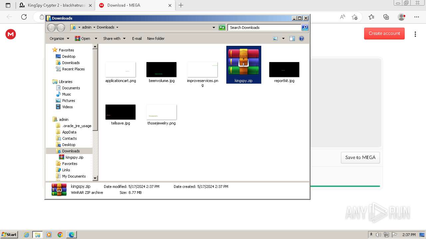426x239 pixels.
Task: Click Open in the Explorer toolbar
Action: coord(83,39)
